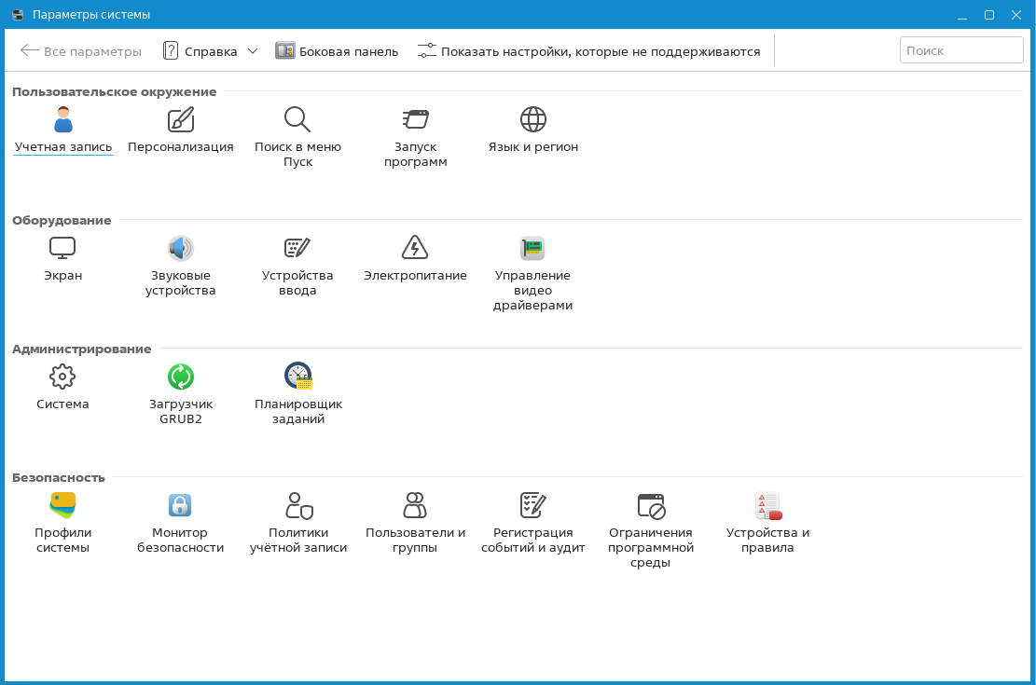
Task: Open Персонализация settings
Action: 180,120
